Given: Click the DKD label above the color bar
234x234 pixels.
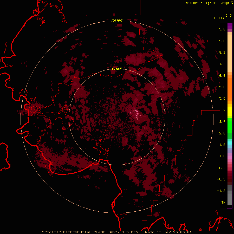Looking at the screenshot, I should coord(229,16).
